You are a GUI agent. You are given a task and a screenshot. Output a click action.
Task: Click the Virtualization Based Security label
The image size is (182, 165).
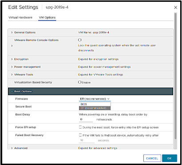(33, 82)
